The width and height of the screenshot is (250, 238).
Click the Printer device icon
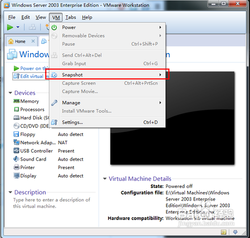pos(16,167)
